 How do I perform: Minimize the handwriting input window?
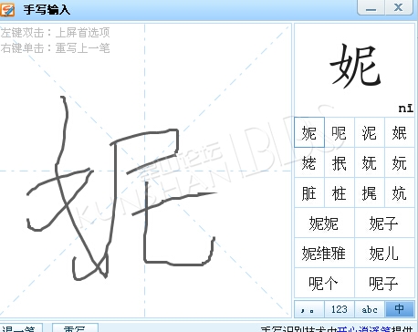371,7
